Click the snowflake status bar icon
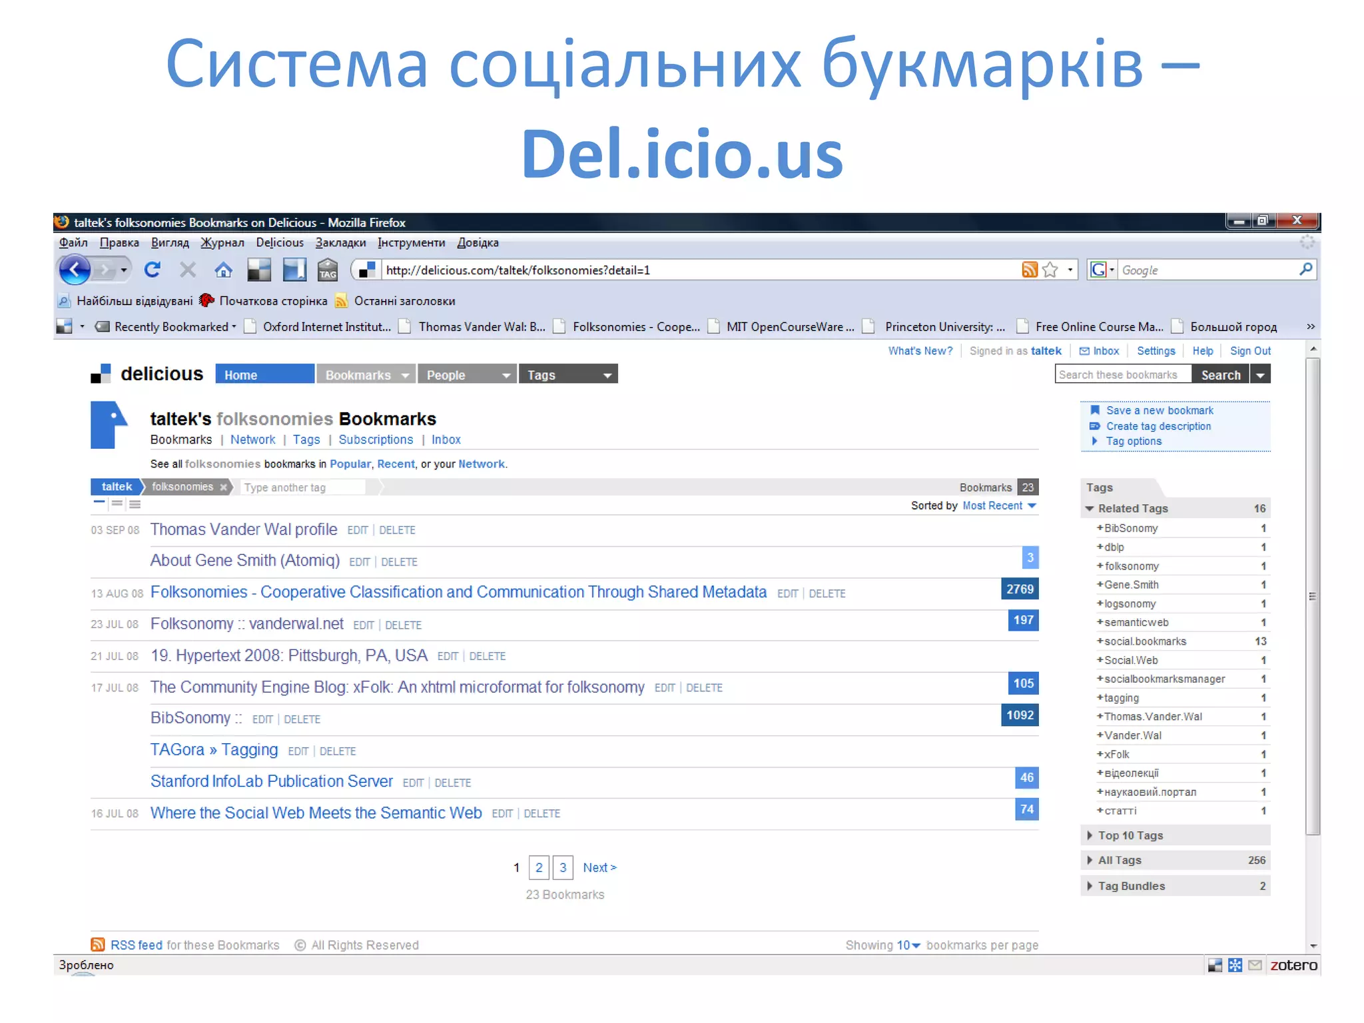This screenshot has width=1364, height=1023. 1235,965
